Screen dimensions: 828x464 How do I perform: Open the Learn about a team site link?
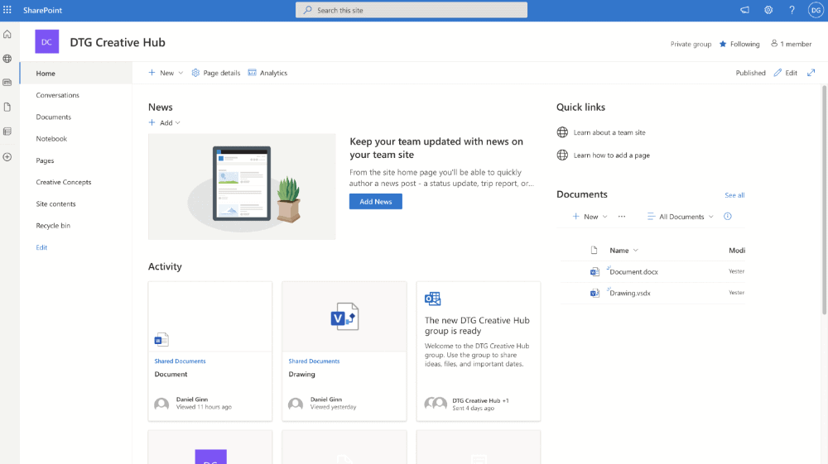(609, 132)
